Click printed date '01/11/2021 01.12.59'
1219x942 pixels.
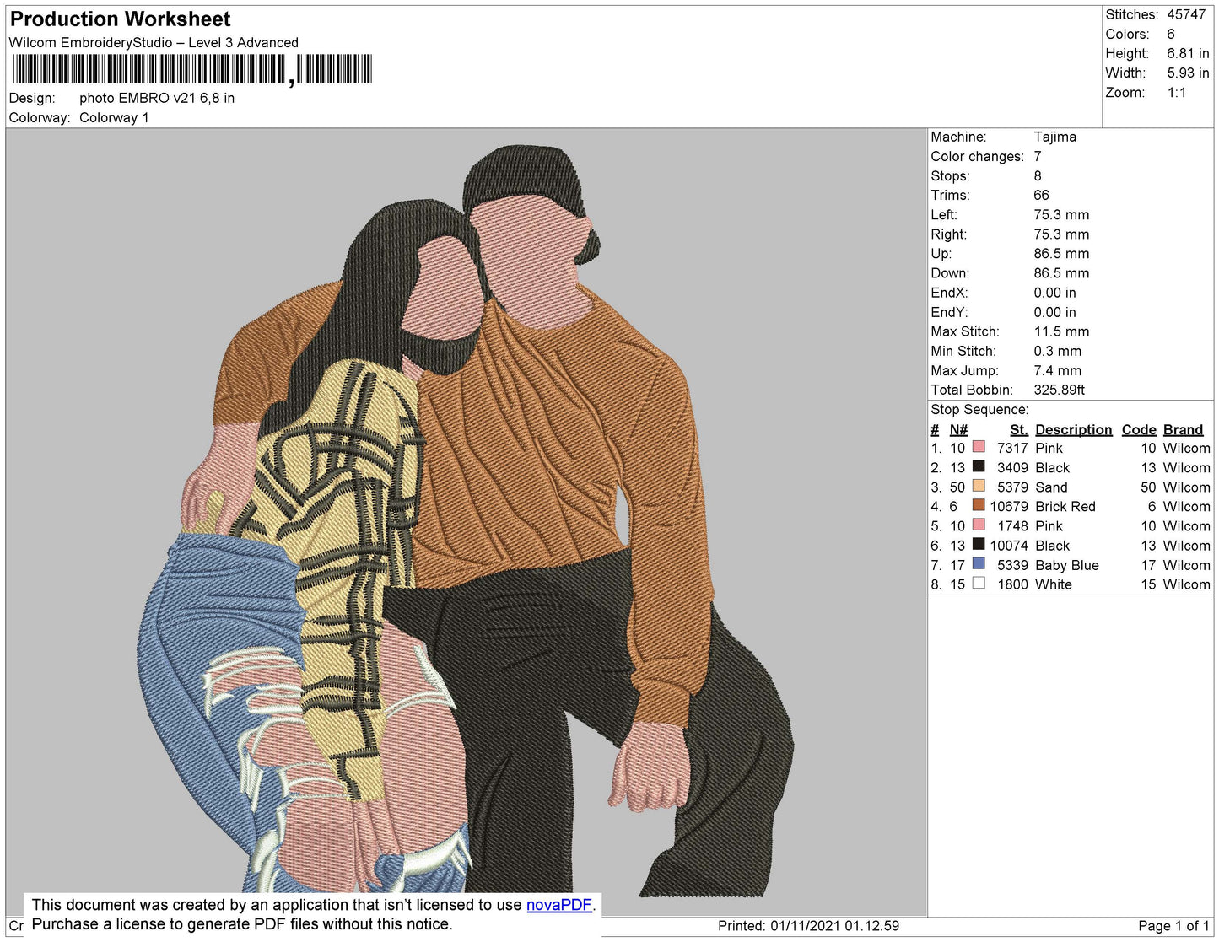click(x=834, y=926)
